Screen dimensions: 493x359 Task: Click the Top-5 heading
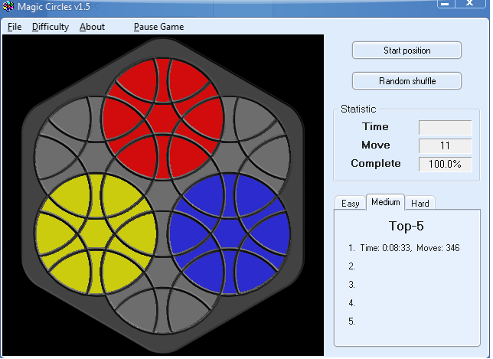click(406, 226)
